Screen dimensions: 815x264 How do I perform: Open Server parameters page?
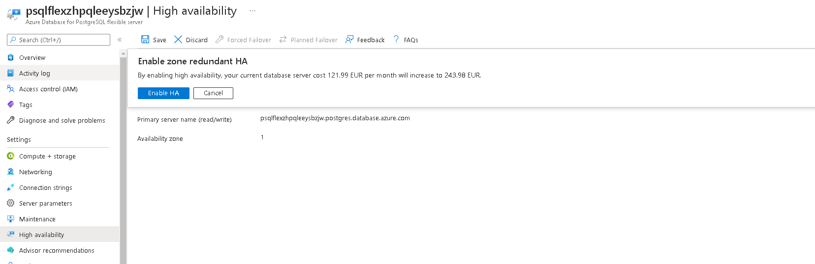[60, 203]
